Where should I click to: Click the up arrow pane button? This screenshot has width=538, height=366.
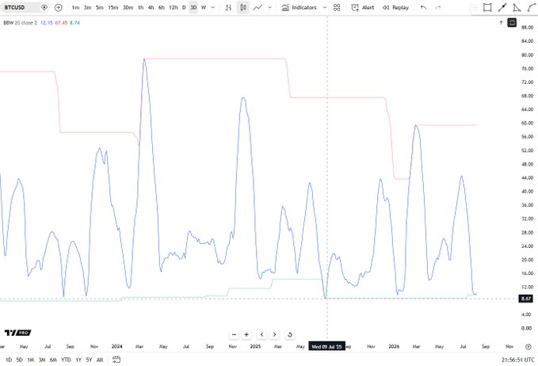pyautogui.click(x=501, y=23)
